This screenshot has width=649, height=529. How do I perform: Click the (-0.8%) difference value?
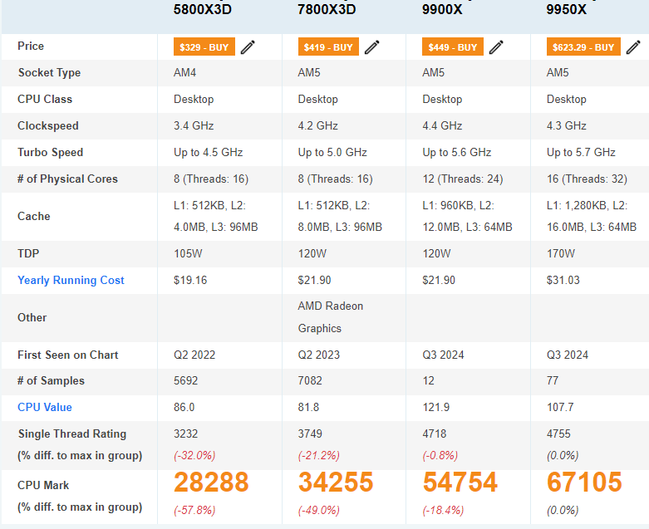click(x=440, y=455)
